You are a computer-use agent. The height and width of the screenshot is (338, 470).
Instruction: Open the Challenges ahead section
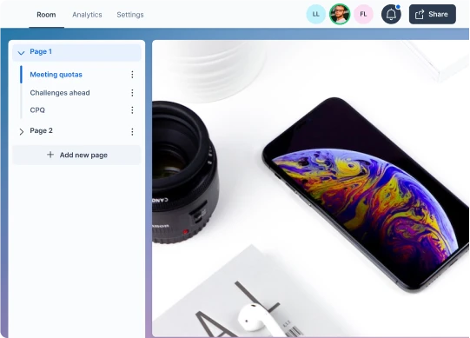pos(60,93)
